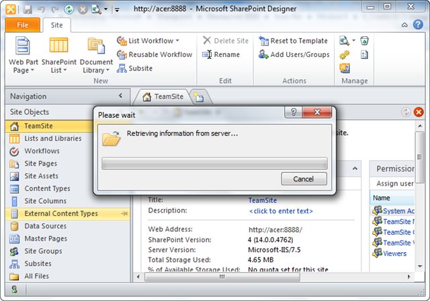Open Workflows in navigation
This screenshot has width=430, height=301.
click(x=49, y=151)
